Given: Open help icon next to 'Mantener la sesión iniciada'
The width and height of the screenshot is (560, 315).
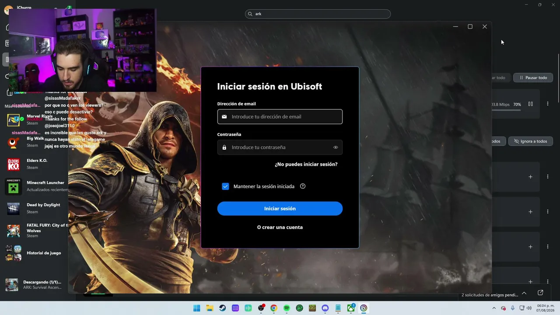Looking at the screenshot, I should 303,186.
